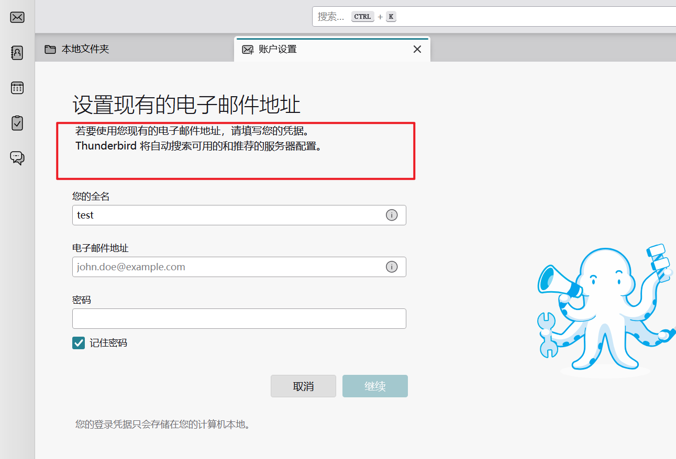Open the Tasks panel in the sidebar

(x=17, y=123)
